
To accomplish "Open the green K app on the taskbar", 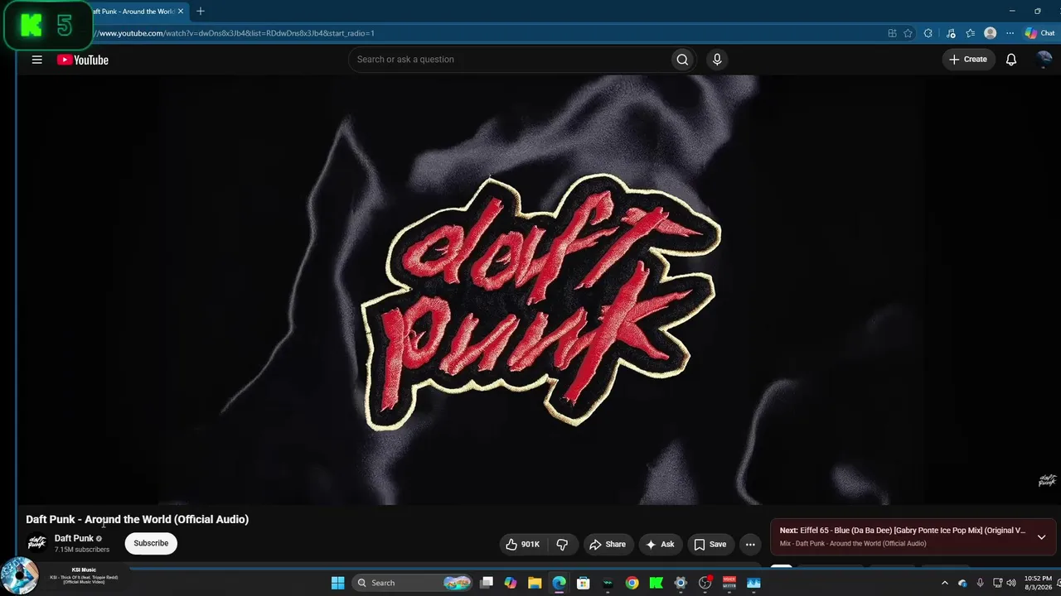I will (656, 583).
